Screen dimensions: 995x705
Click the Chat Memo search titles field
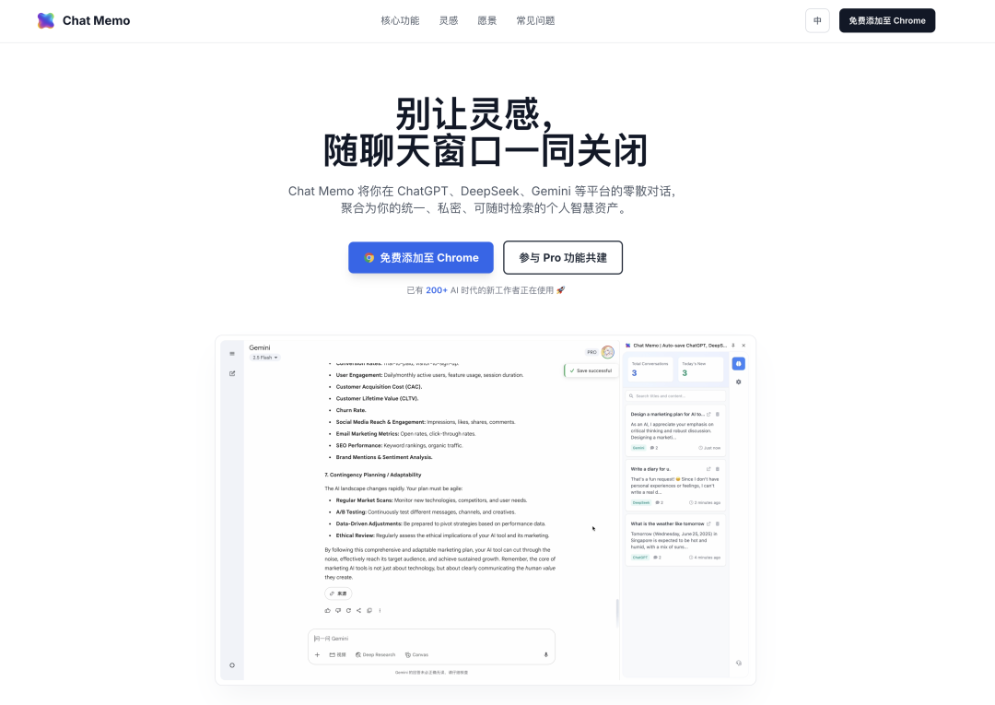pos(675,396)
